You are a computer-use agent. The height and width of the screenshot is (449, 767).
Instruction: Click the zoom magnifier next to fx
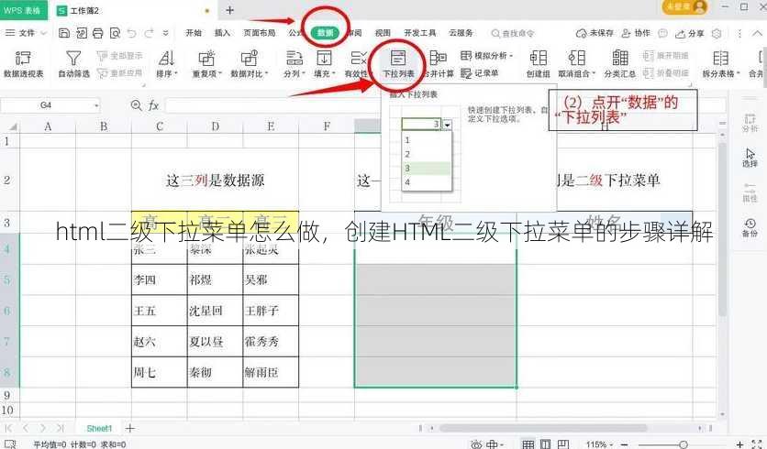[137, 105]
